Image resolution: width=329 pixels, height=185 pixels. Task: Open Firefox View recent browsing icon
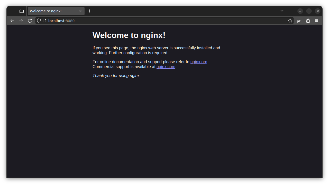pyautogui.click(x=22, y=11)
